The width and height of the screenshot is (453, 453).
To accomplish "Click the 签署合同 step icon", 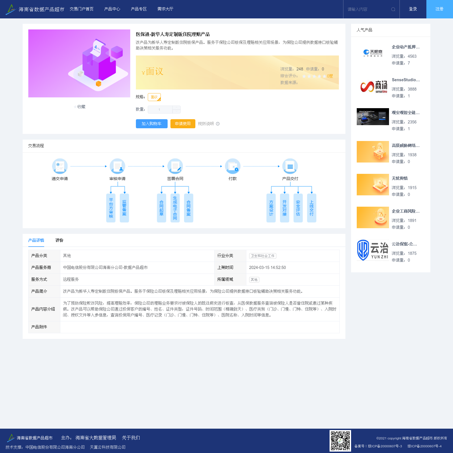I will pos(175,166).
